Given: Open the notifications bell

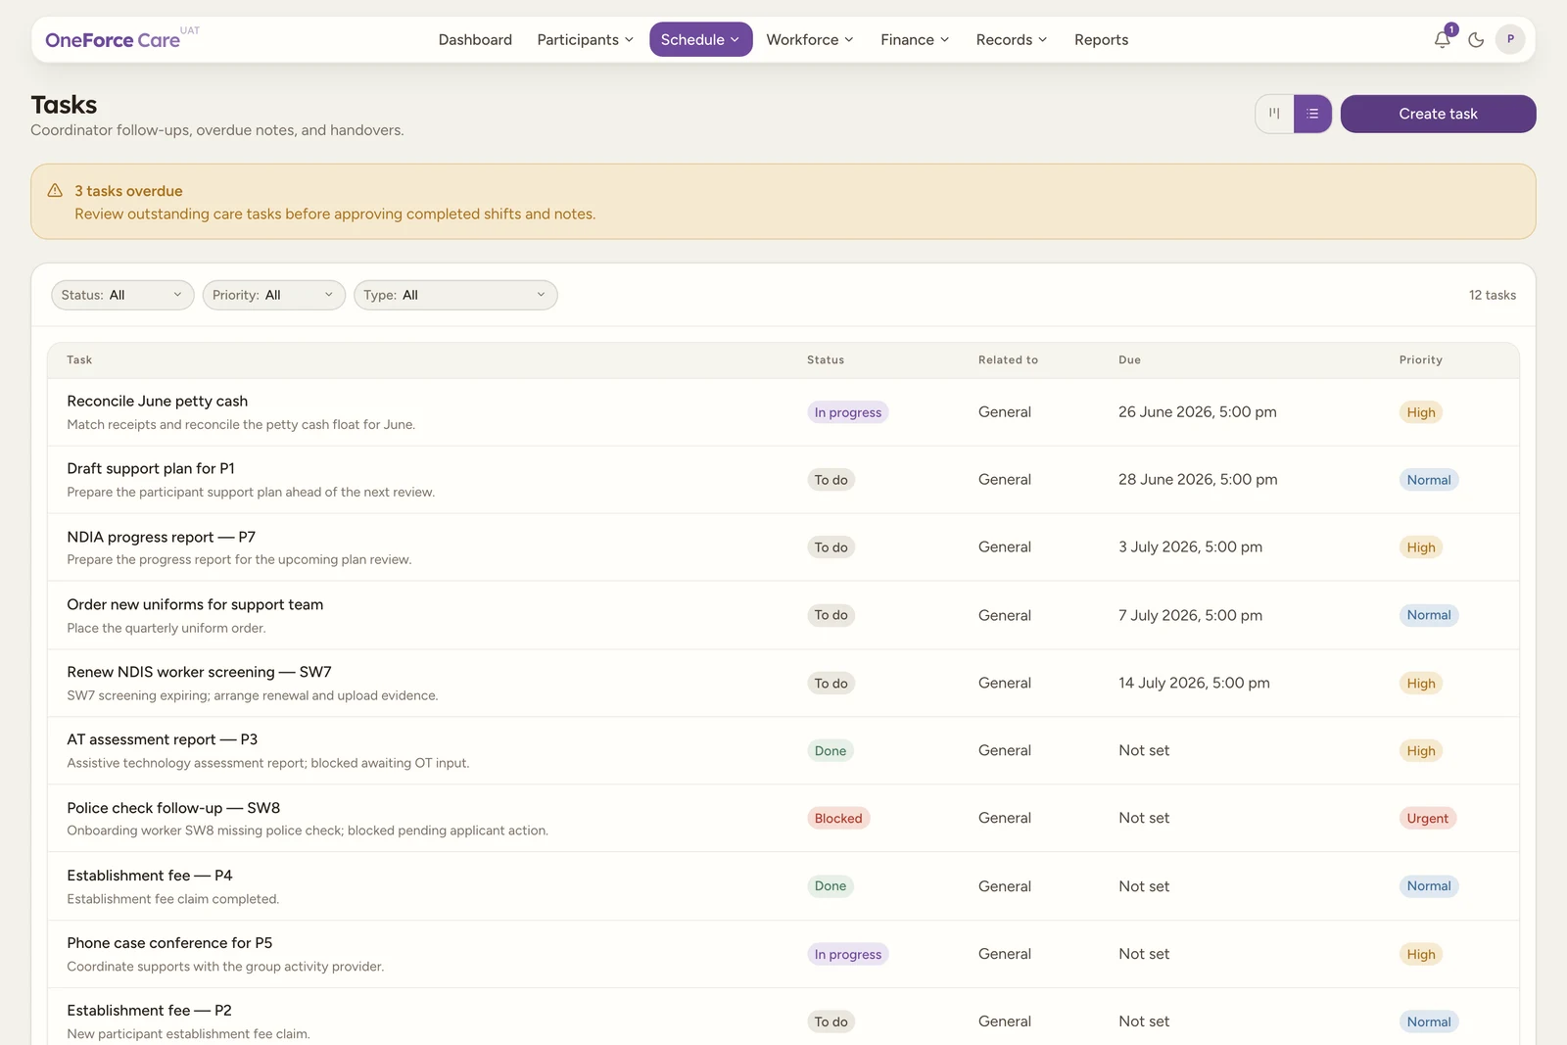Looking at the screenshot, I should tap(1442, 39).
